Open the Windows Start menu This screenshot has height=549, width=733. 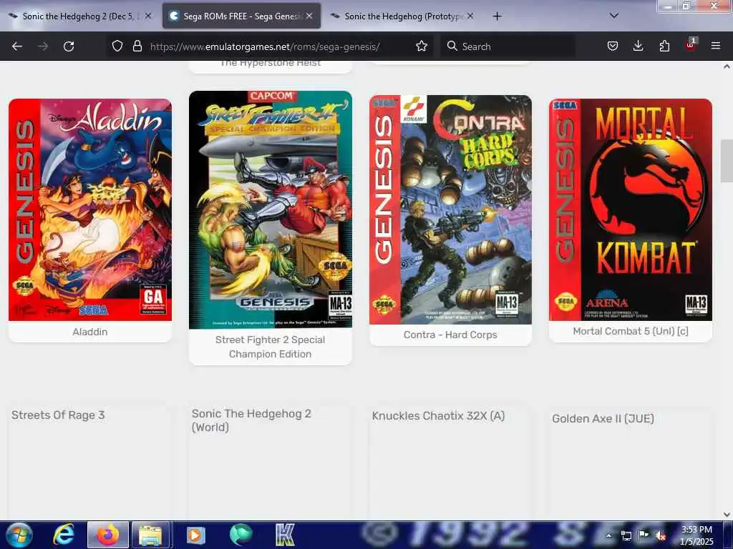pyautogui.click(x=19, y=535)
